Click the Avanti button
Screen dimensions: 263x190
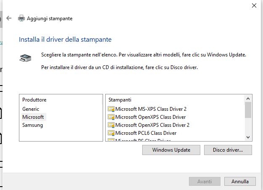click(x=205, y=182)
